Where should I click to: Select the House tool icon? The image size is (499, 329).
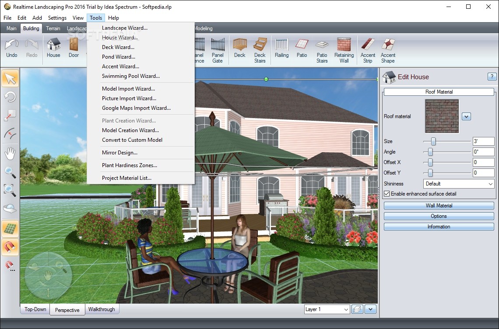53,49
